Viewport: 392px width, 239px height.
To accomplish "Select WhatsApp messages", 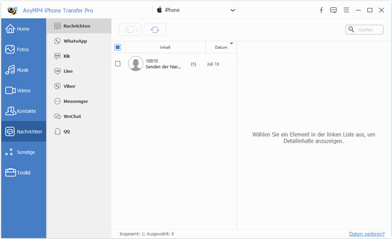I will pyautogui.click(x=79, y=41).
